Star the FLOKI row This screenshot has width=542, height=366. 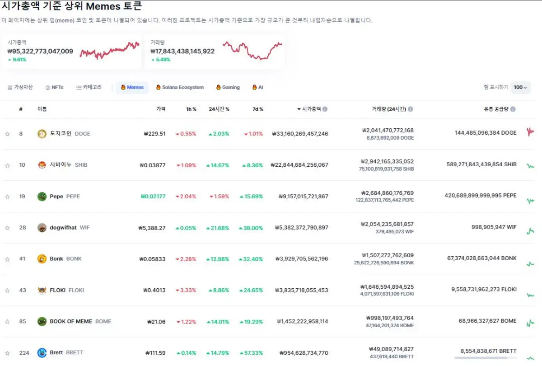click(7, 290)
